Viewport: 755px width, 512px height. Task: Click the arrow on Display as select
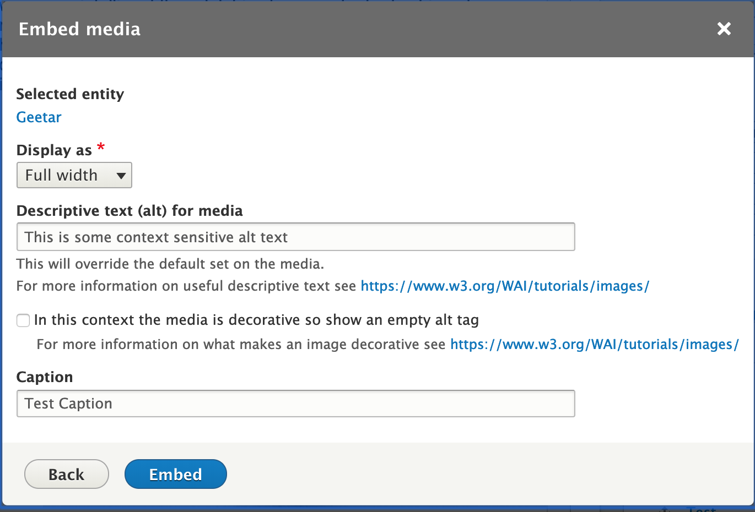pos(121,176)
